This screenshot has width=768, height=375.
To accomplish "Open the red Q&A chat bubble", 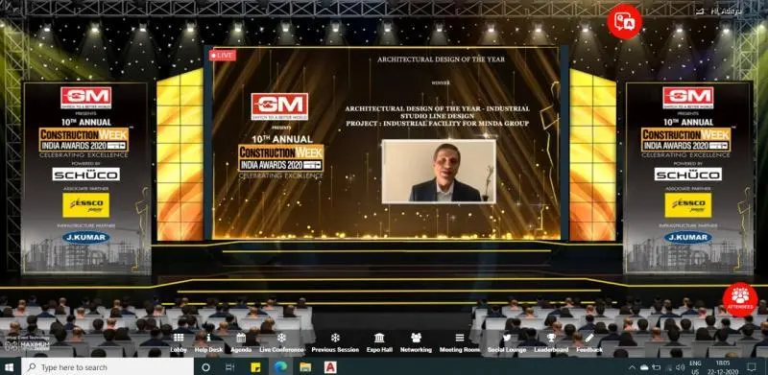I will click(x=625, y=21).
